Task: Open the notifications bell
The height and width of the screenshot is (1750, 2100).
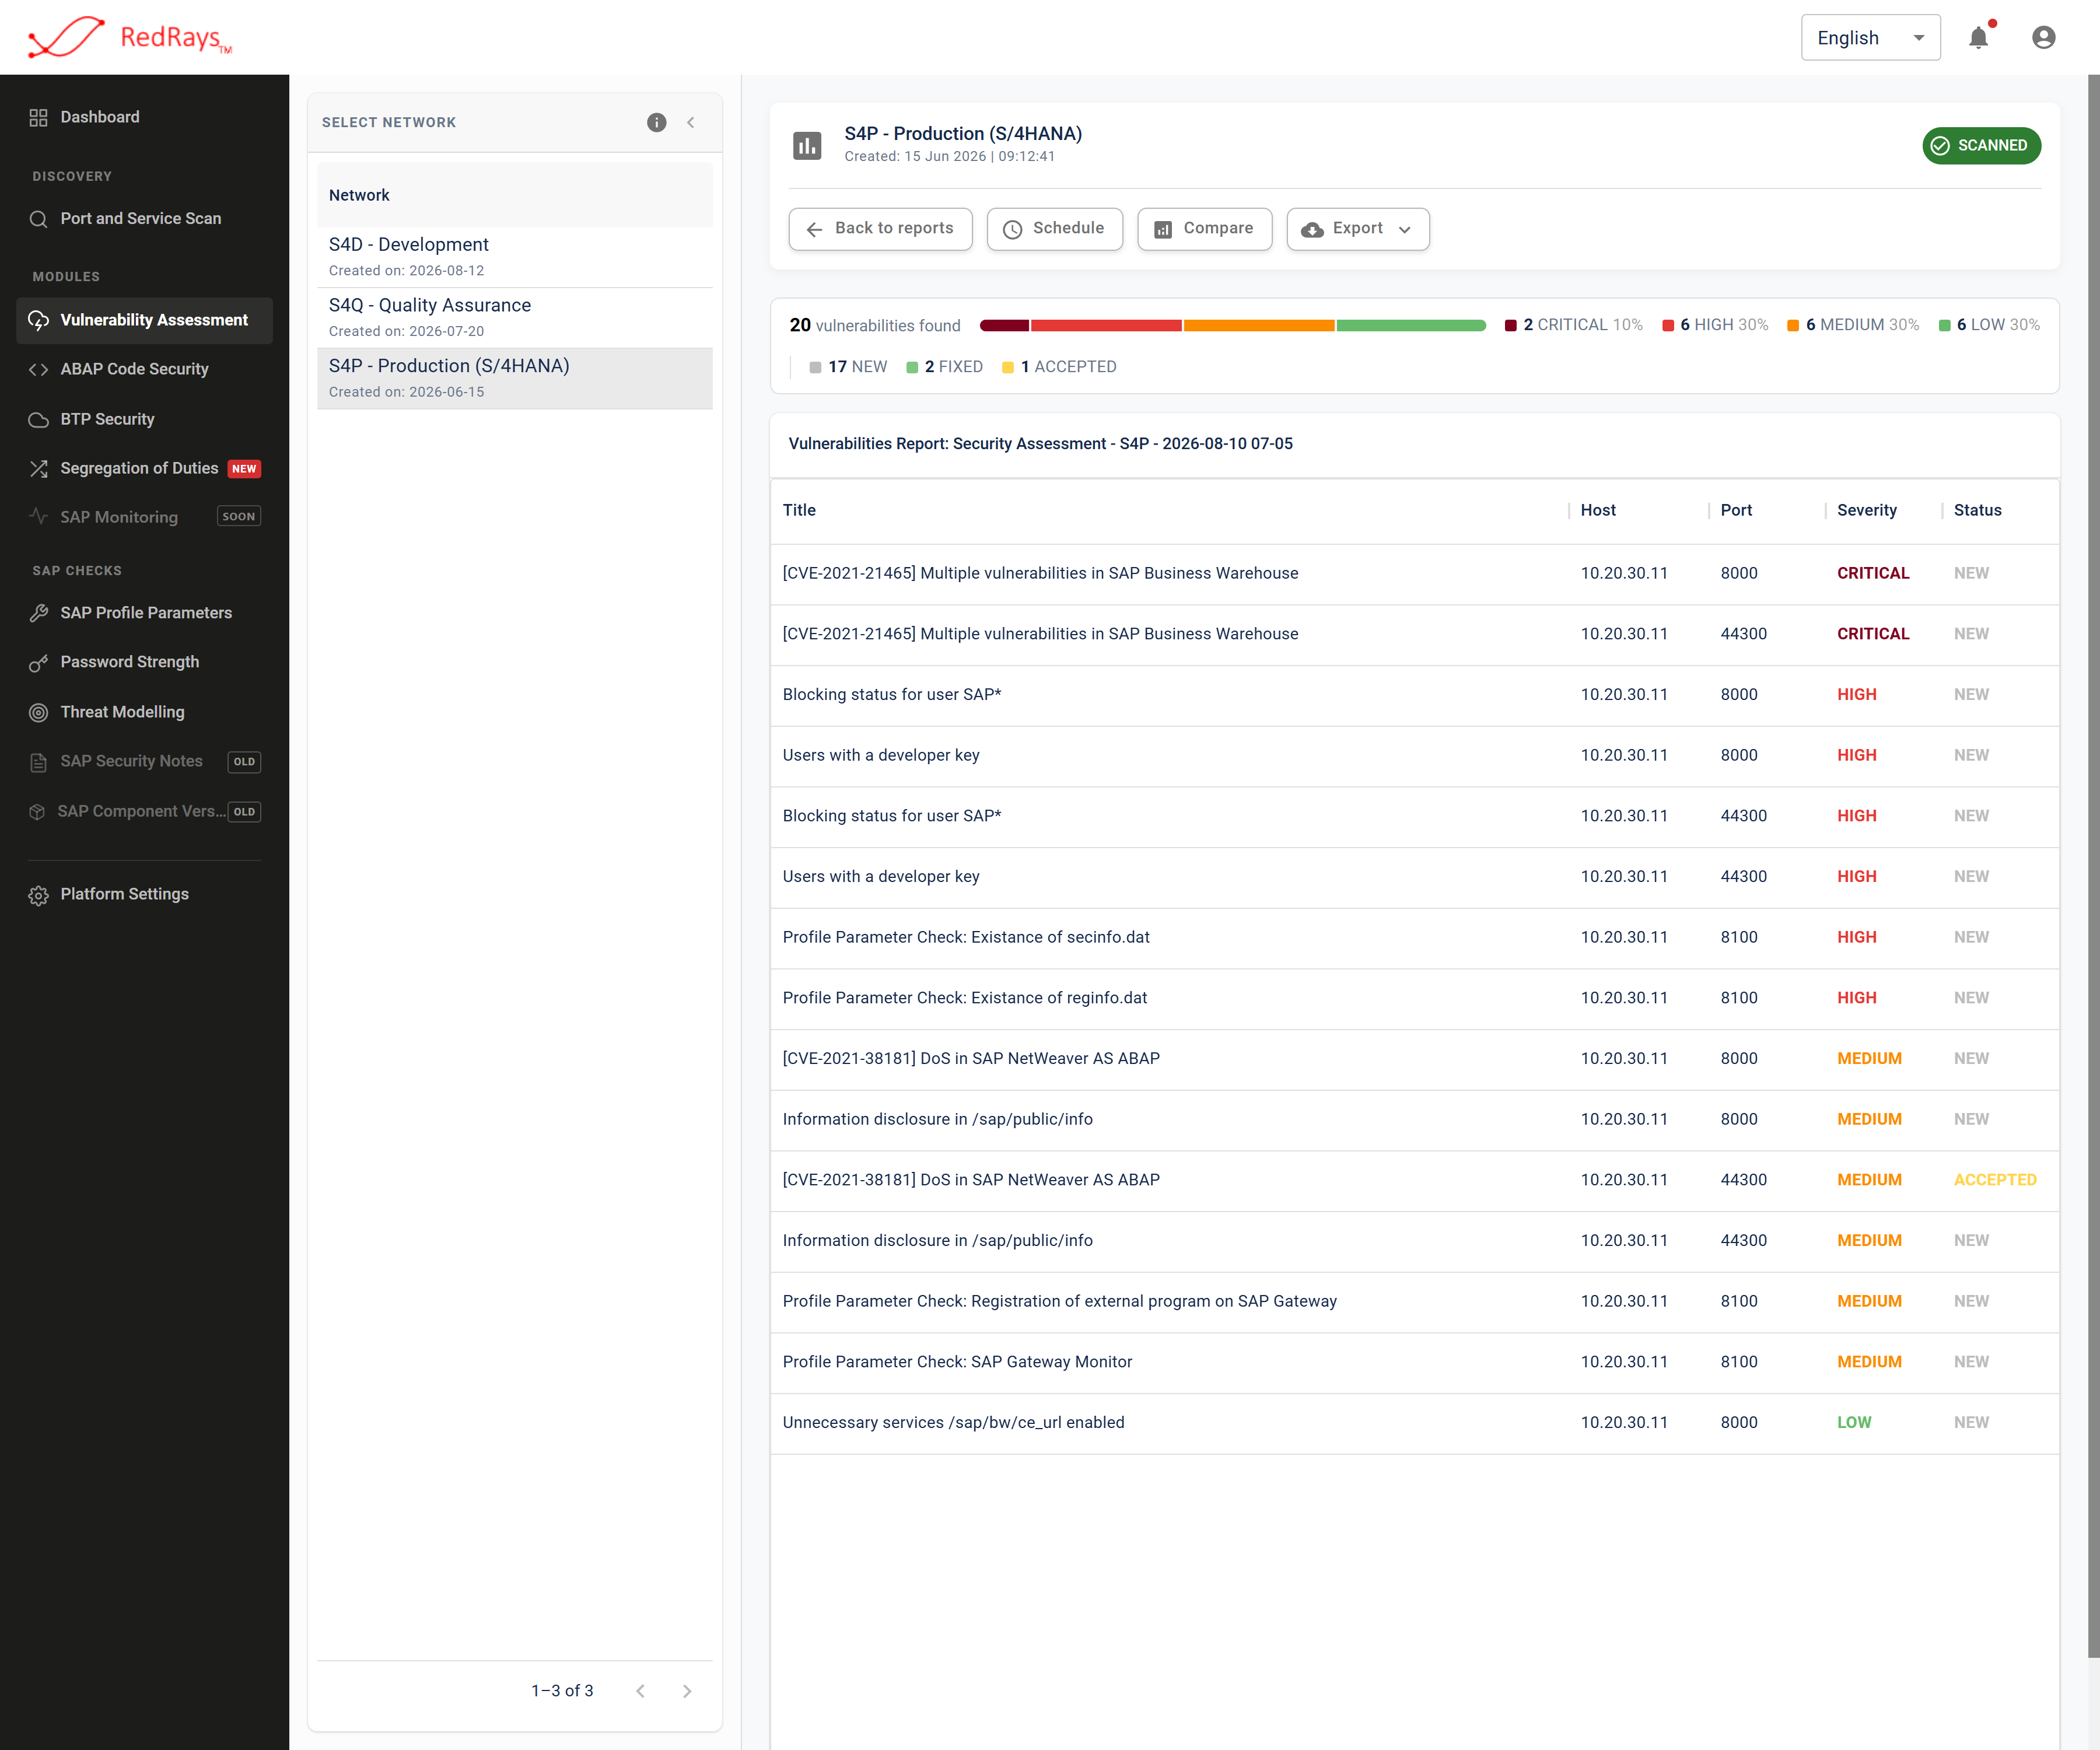Action: tap(1978, 37)
